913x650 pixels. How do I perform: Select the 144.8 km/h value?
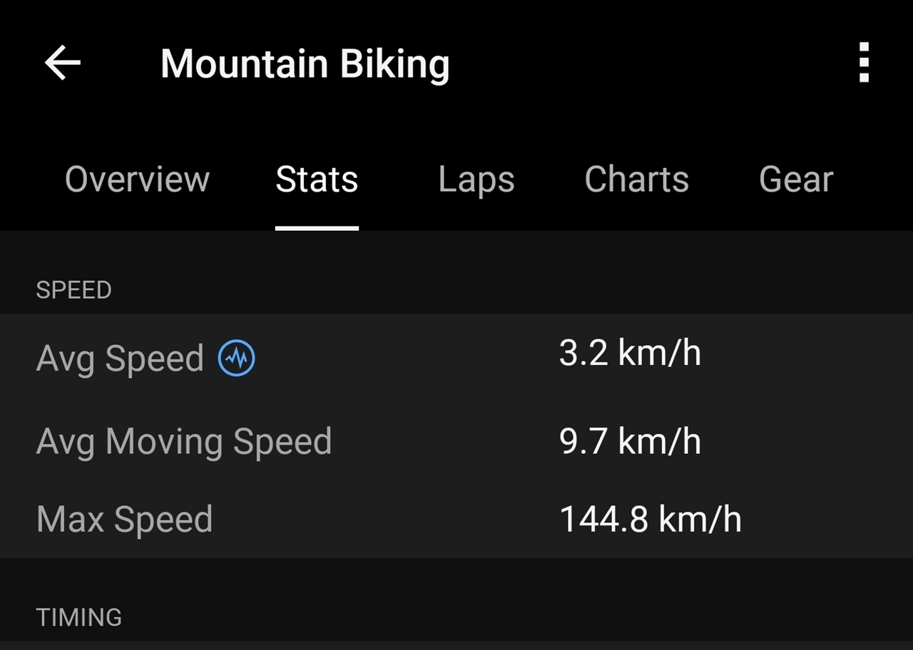(650, 519)
